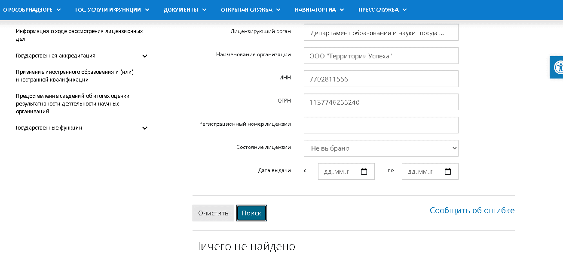Click the ОГРН input field
Image resolution: width=563 pixels, height=266 pixels.
[x=381, y=102]
